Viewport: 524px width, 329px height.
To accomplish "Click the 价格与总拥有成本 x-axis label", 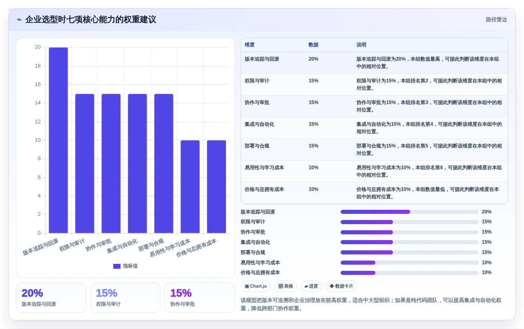I will pos(196,248).
